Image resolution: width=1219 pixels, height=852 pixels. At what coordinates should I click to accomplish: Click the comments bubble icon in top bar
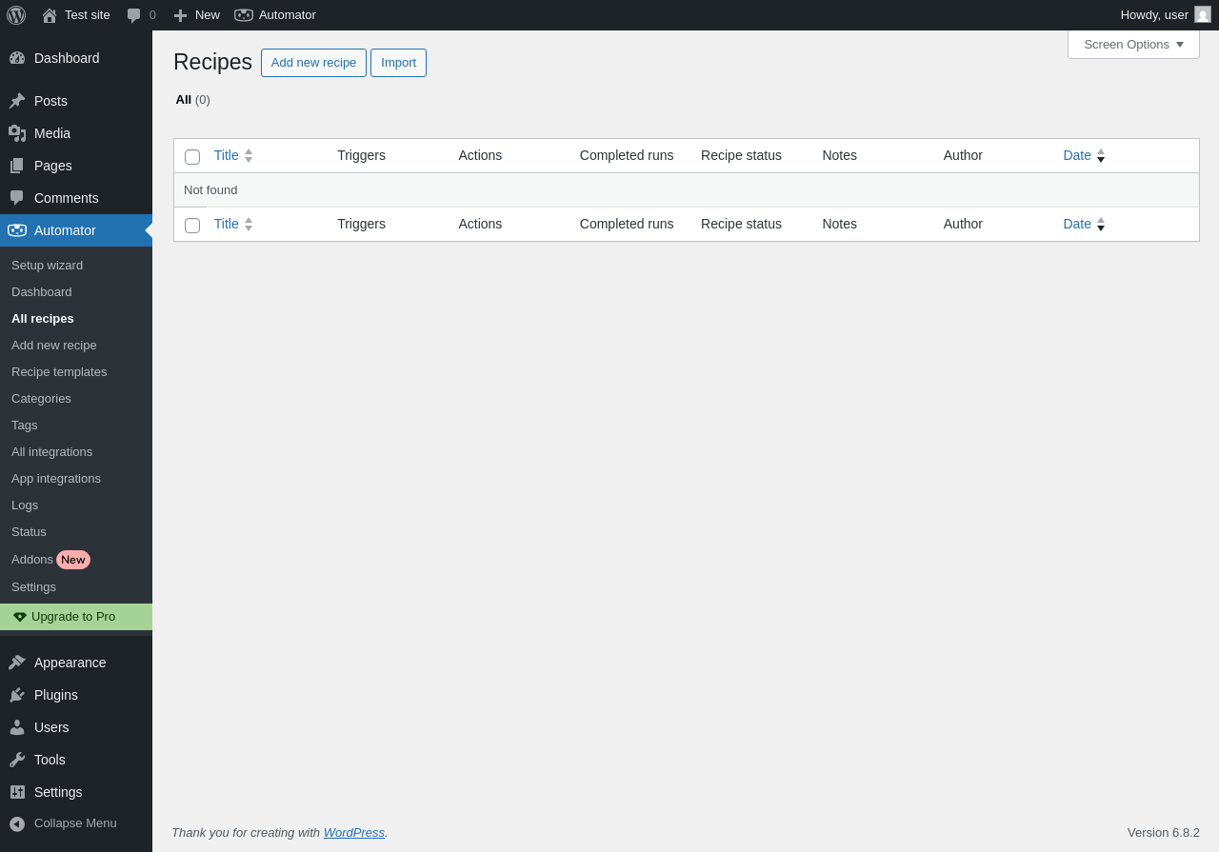click(x=134, y=15)
